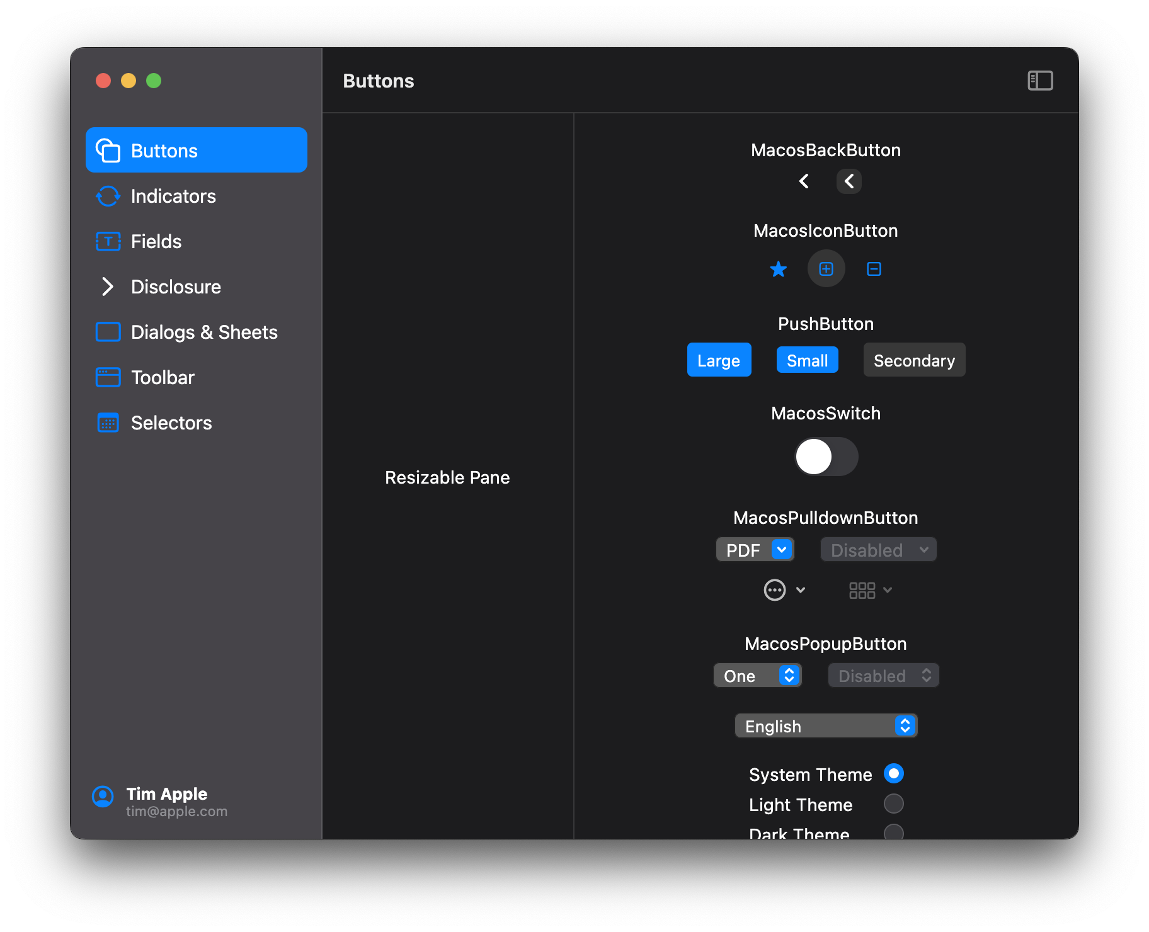Click the MacosIconButton heading text
The width and height of the screenshot is (1149, 932).
pos(826,230)
